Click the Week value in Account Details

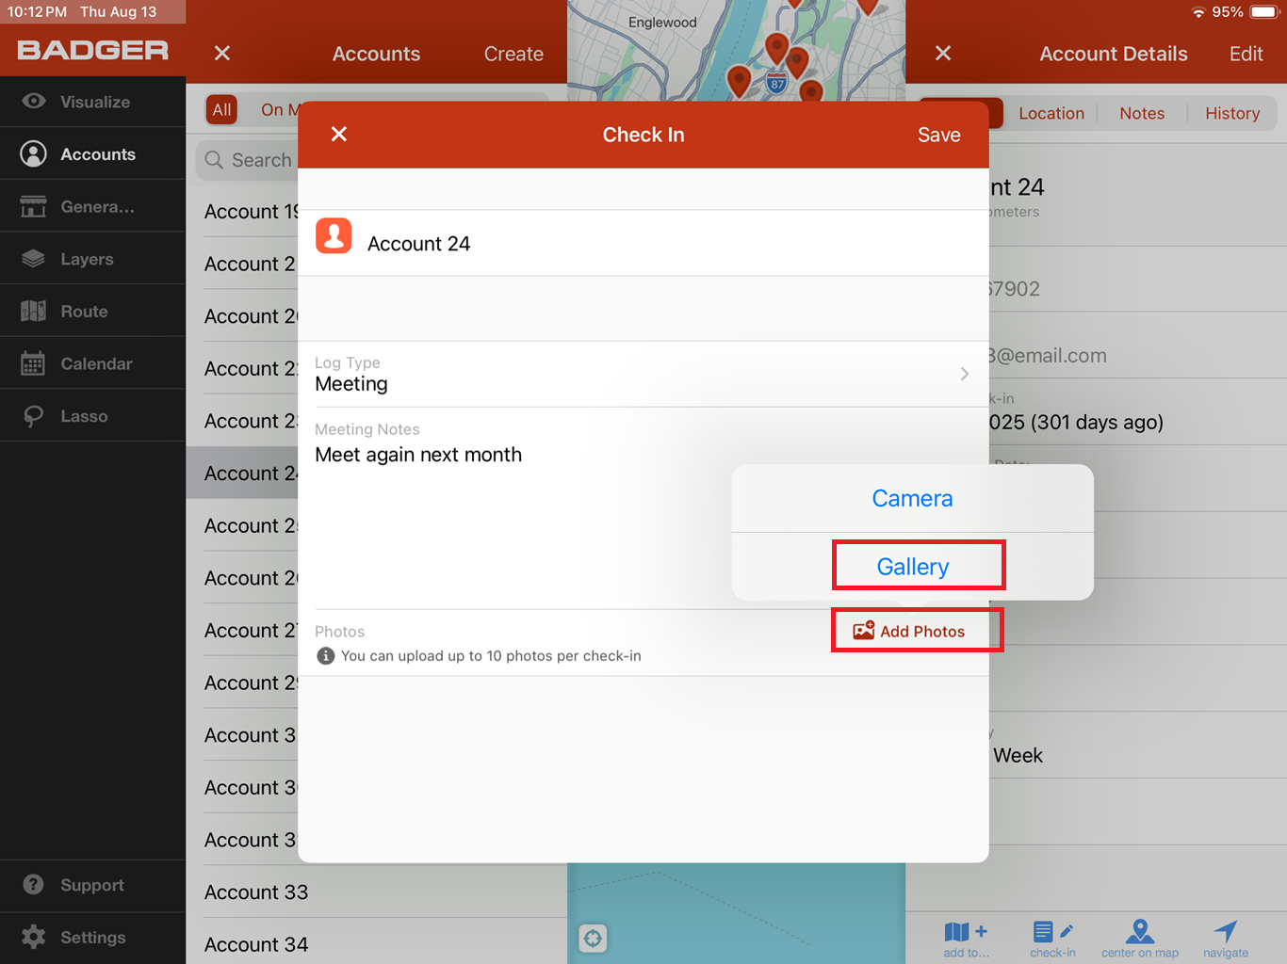click(x=1018, y=755)
